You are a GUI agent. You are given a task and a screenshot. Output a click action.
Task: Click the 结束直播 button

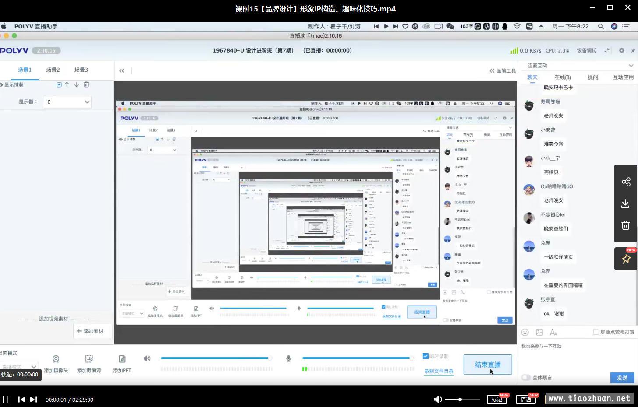[x=487, y=365]
